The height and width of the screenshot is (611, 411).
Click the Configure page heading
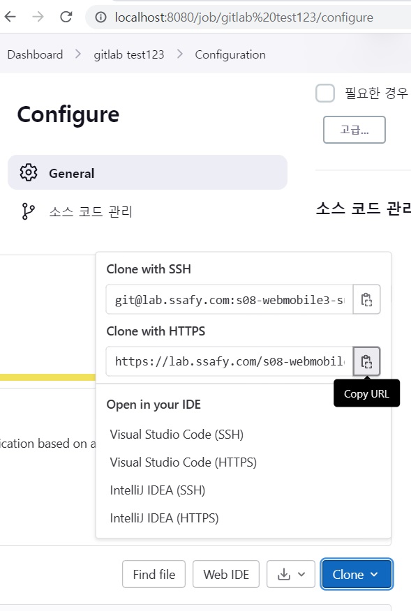pos(68,114)
